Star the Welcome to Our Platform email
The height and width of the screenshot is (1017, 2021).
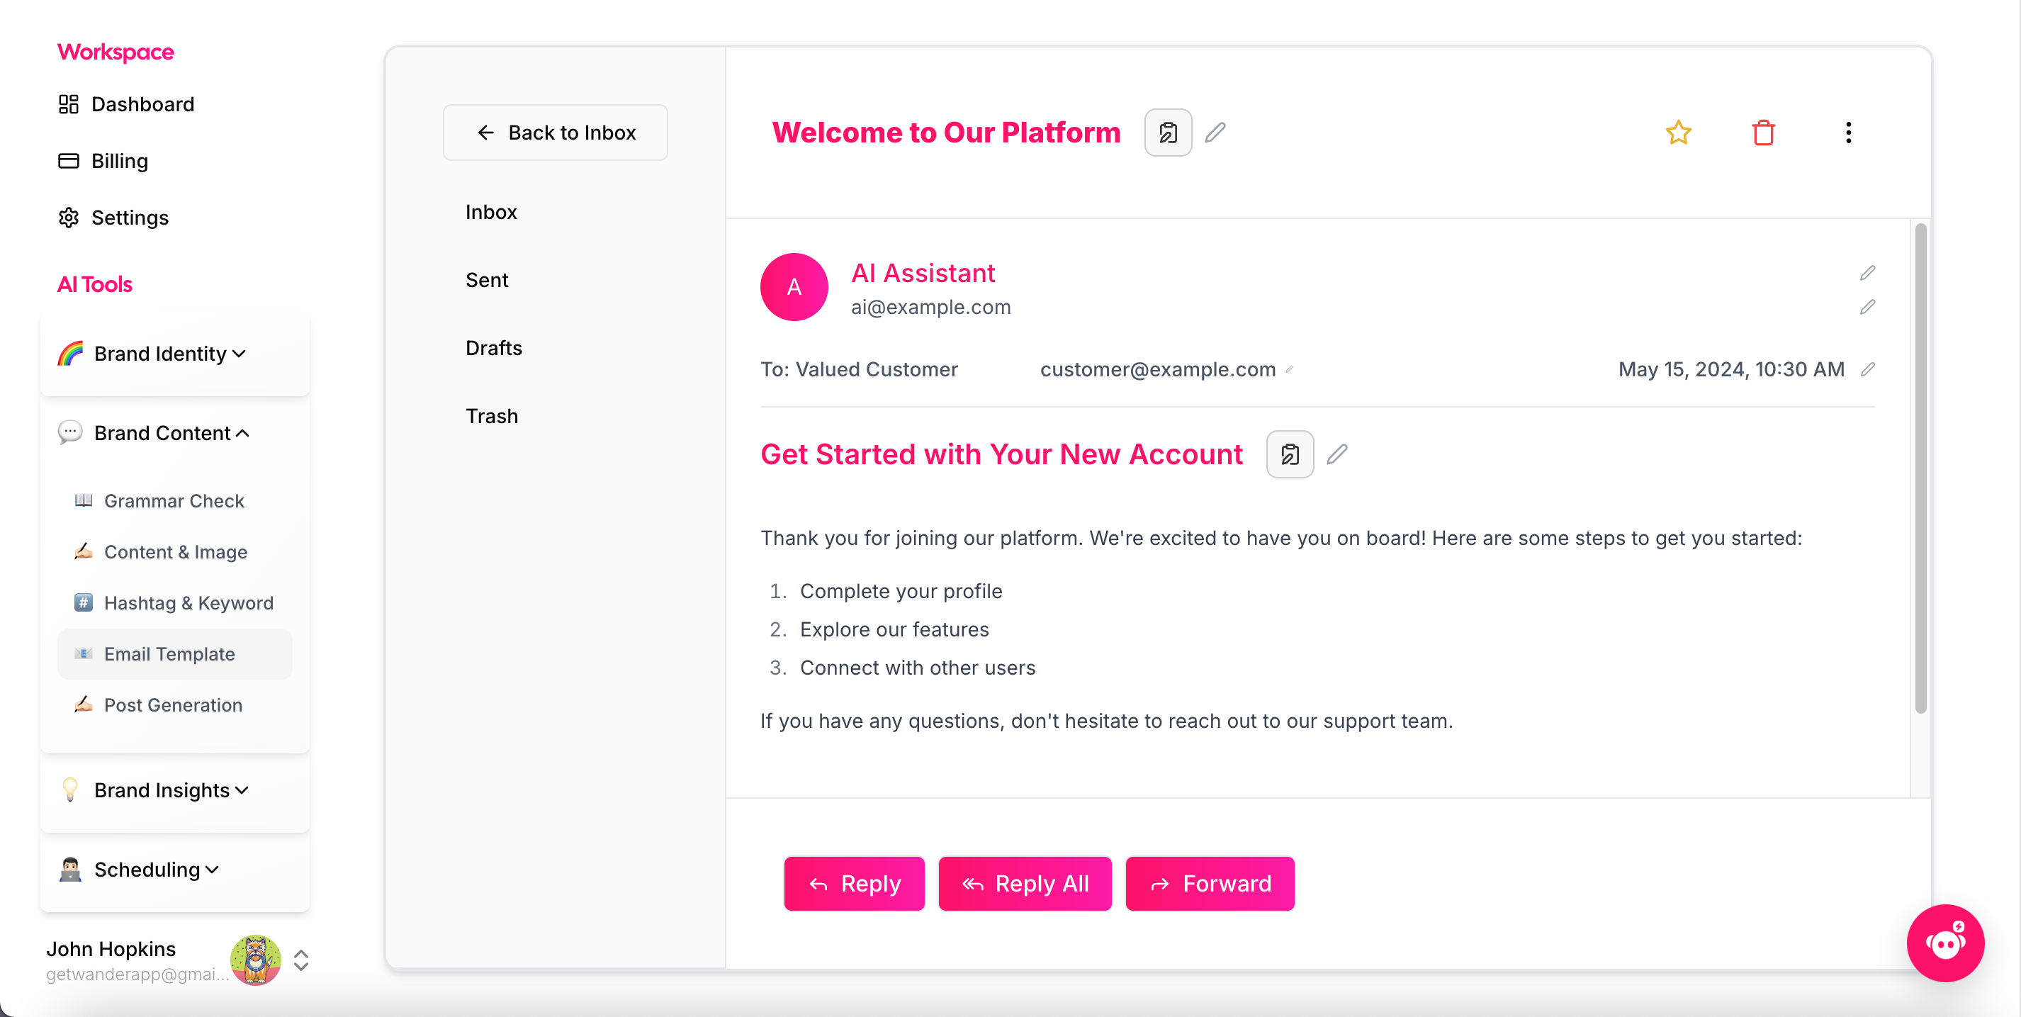1678,133
